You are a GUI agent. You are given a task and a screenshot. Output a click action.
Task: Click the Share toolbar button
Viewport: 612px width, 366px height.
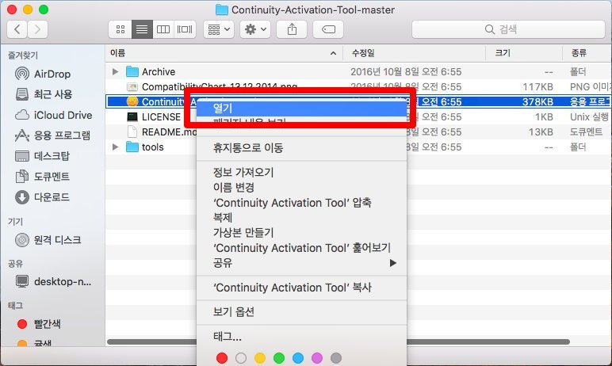(x=292, y=29)
